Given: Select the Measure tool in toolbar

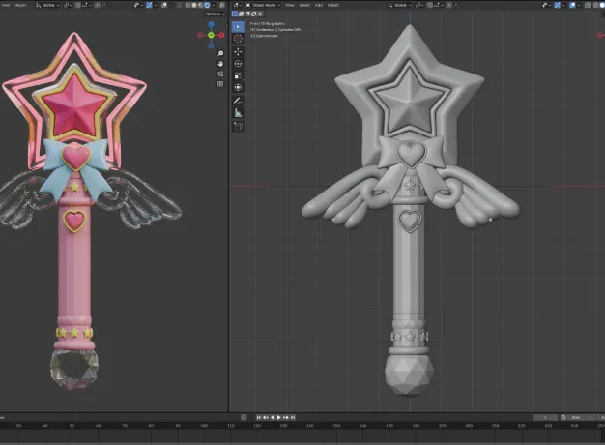Looking at the screenshot, I should (238, 113).
